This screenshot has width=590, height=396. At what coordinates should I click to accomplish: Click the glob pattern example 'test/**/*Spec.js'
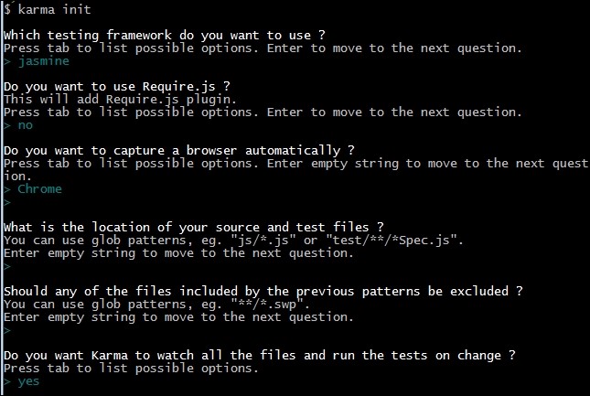[392, 241]
